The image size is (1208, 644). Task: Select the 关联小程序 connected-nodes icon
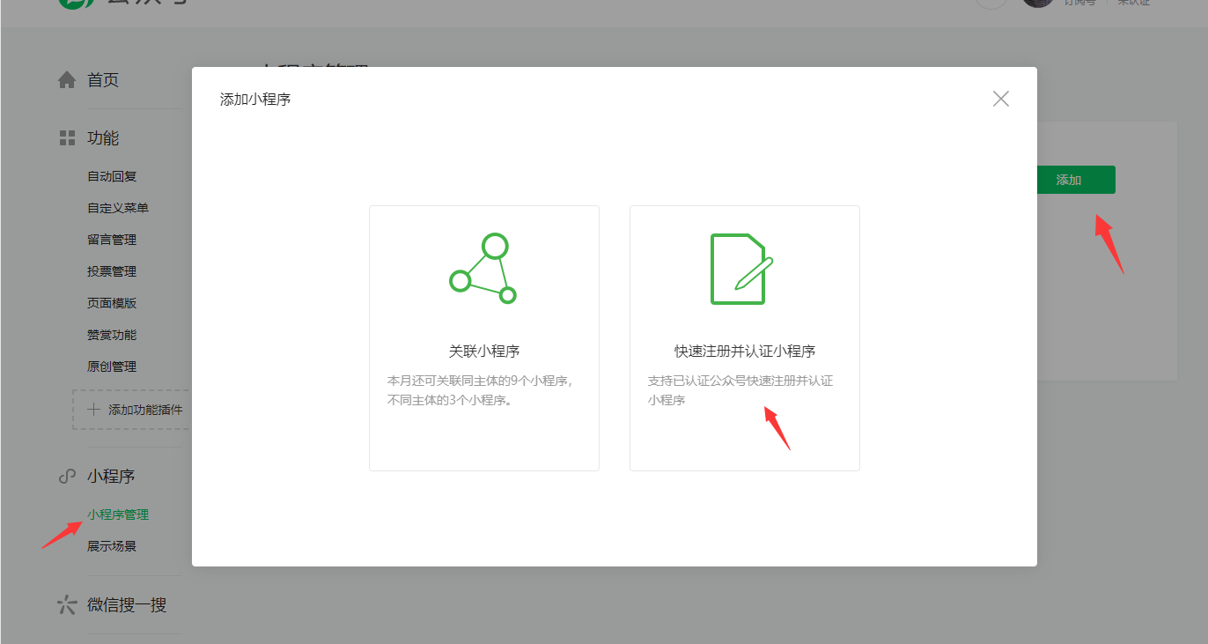[483, 269]
